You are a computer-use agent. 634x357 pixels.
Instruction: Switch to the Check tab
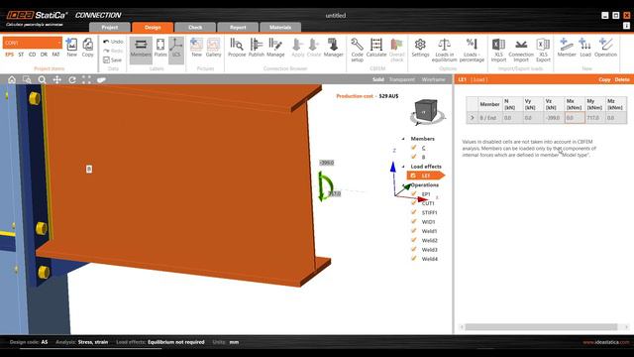point(195,28)
